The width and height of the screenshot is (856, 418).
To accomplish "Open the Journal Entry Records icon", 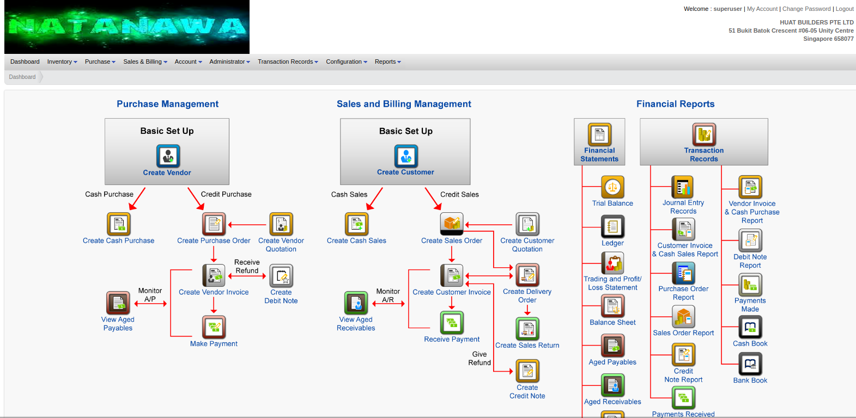I will (x=683, y=187).
